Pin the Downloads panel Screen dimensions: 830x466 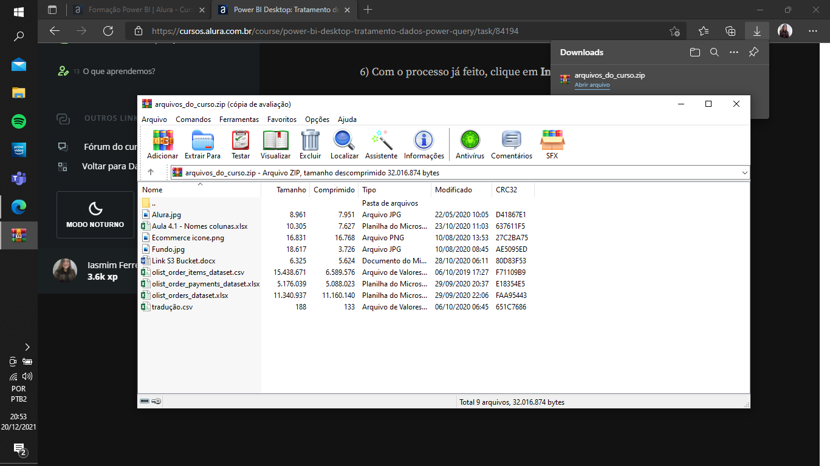[x=753, y=52]
